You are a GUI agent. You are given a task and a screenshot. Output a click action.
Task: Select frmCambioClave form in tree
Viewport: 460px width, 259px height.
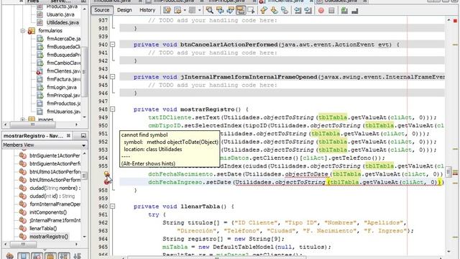pyautogui.click(x=63, y=63)
